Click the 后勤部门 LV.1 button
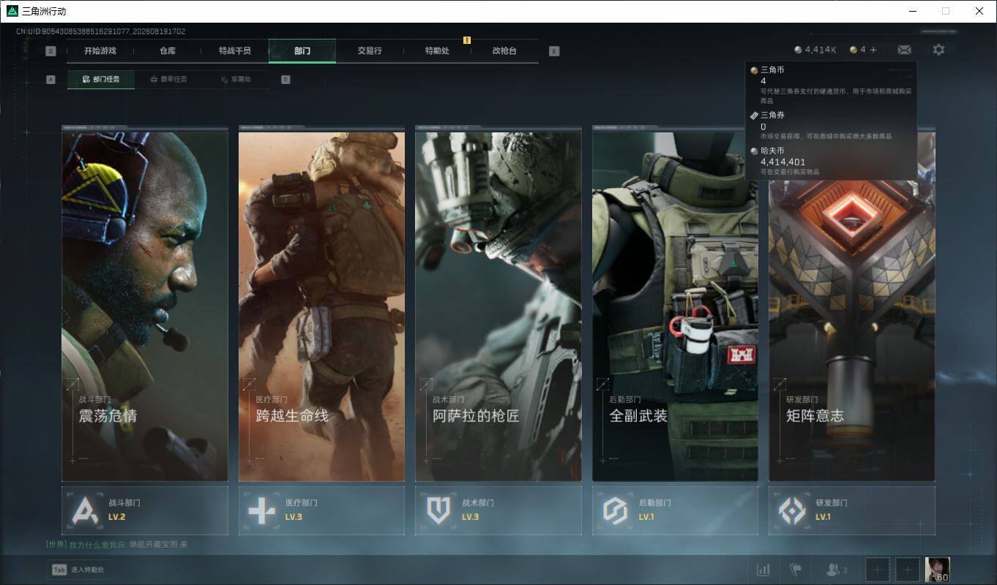The height and width of the screenshot is (585, 997). [675, 510]
